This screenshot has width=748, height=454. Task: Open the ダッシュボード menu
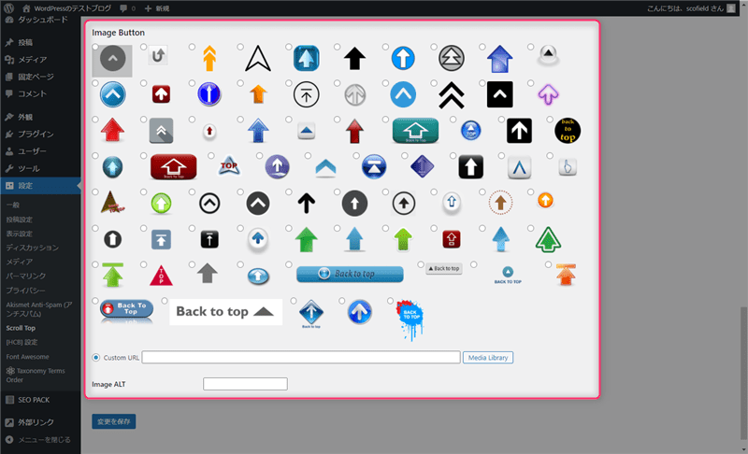click(x=40, y=20)
